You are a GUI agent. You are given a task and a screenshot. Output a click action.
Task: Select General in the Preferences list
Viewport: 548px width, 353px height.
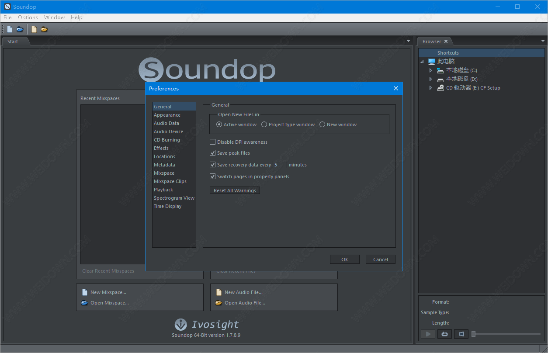(174, 107)
